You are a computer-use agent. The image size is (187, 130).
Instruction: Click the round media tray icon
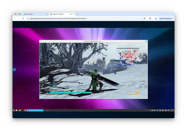pyautogui.click(x=166, y=110)
